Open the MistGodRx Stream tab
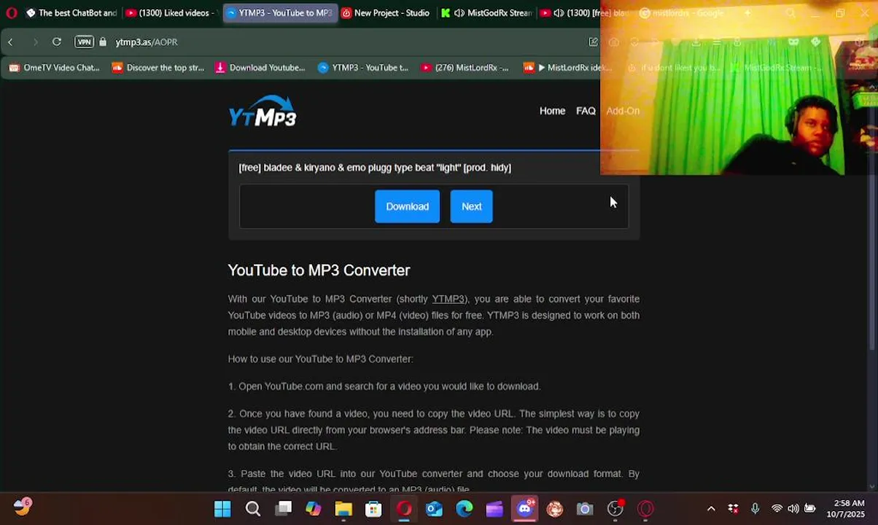The image size is (878, 525). [x=486, y=12]
